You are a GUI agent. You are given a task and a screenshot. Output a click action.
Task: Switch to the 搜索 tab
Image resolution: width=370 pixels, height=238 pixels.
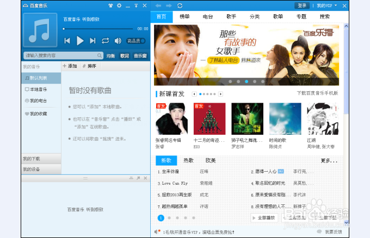325,16
